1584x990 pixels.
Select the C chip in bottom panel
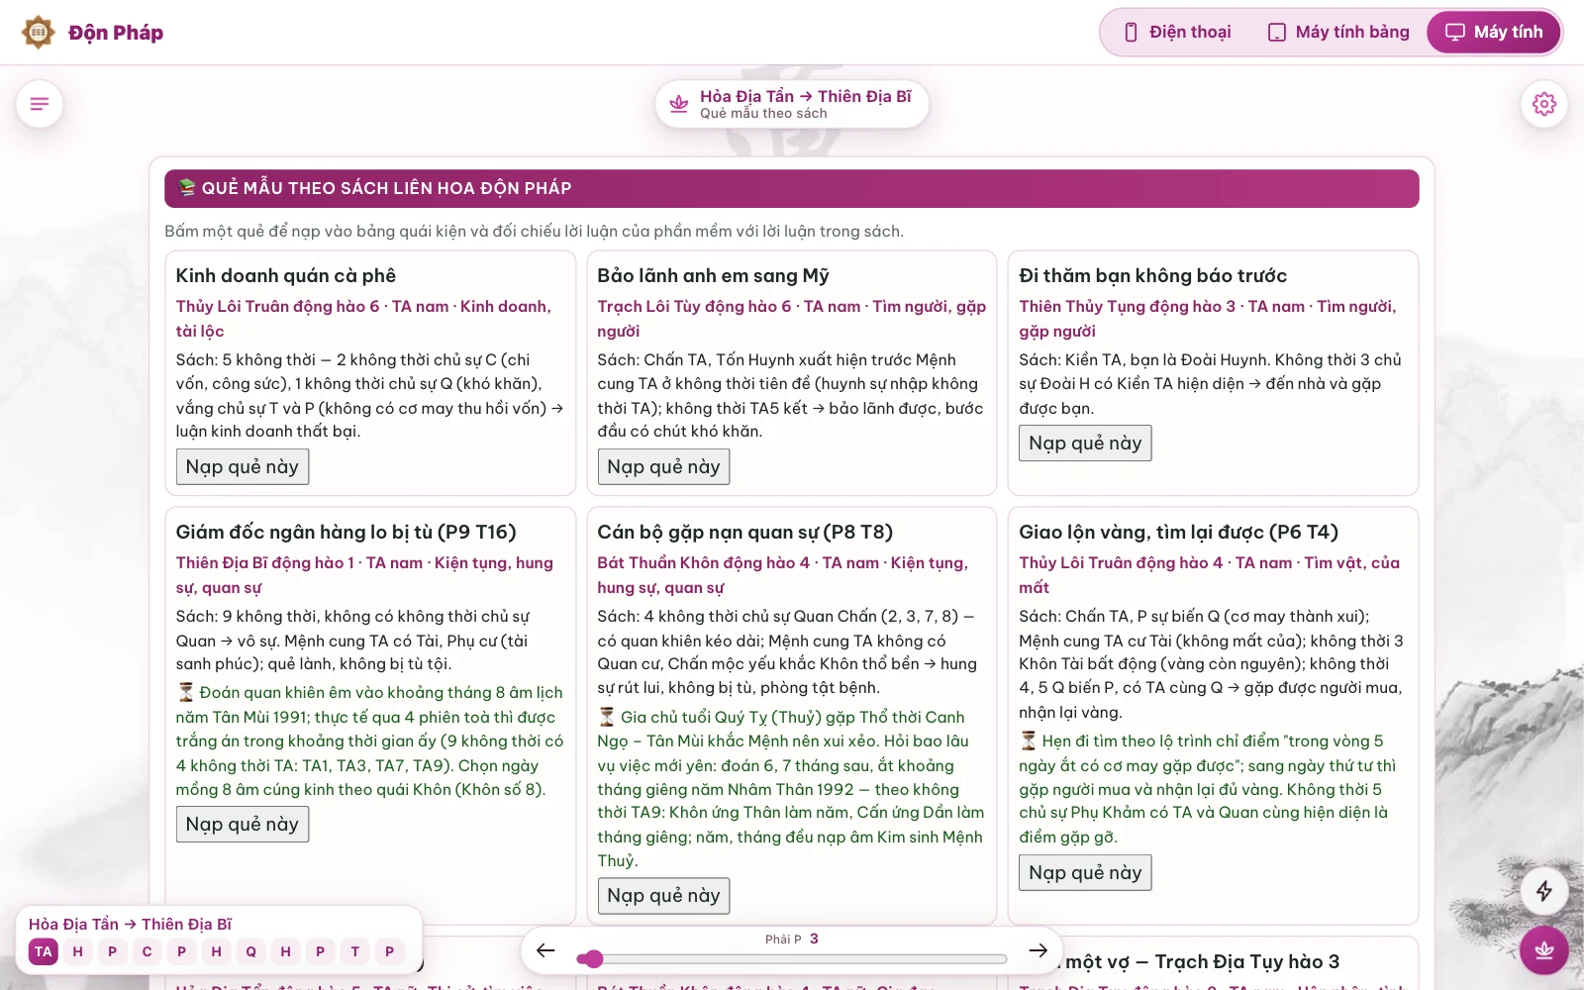click(x=148, y=951)
